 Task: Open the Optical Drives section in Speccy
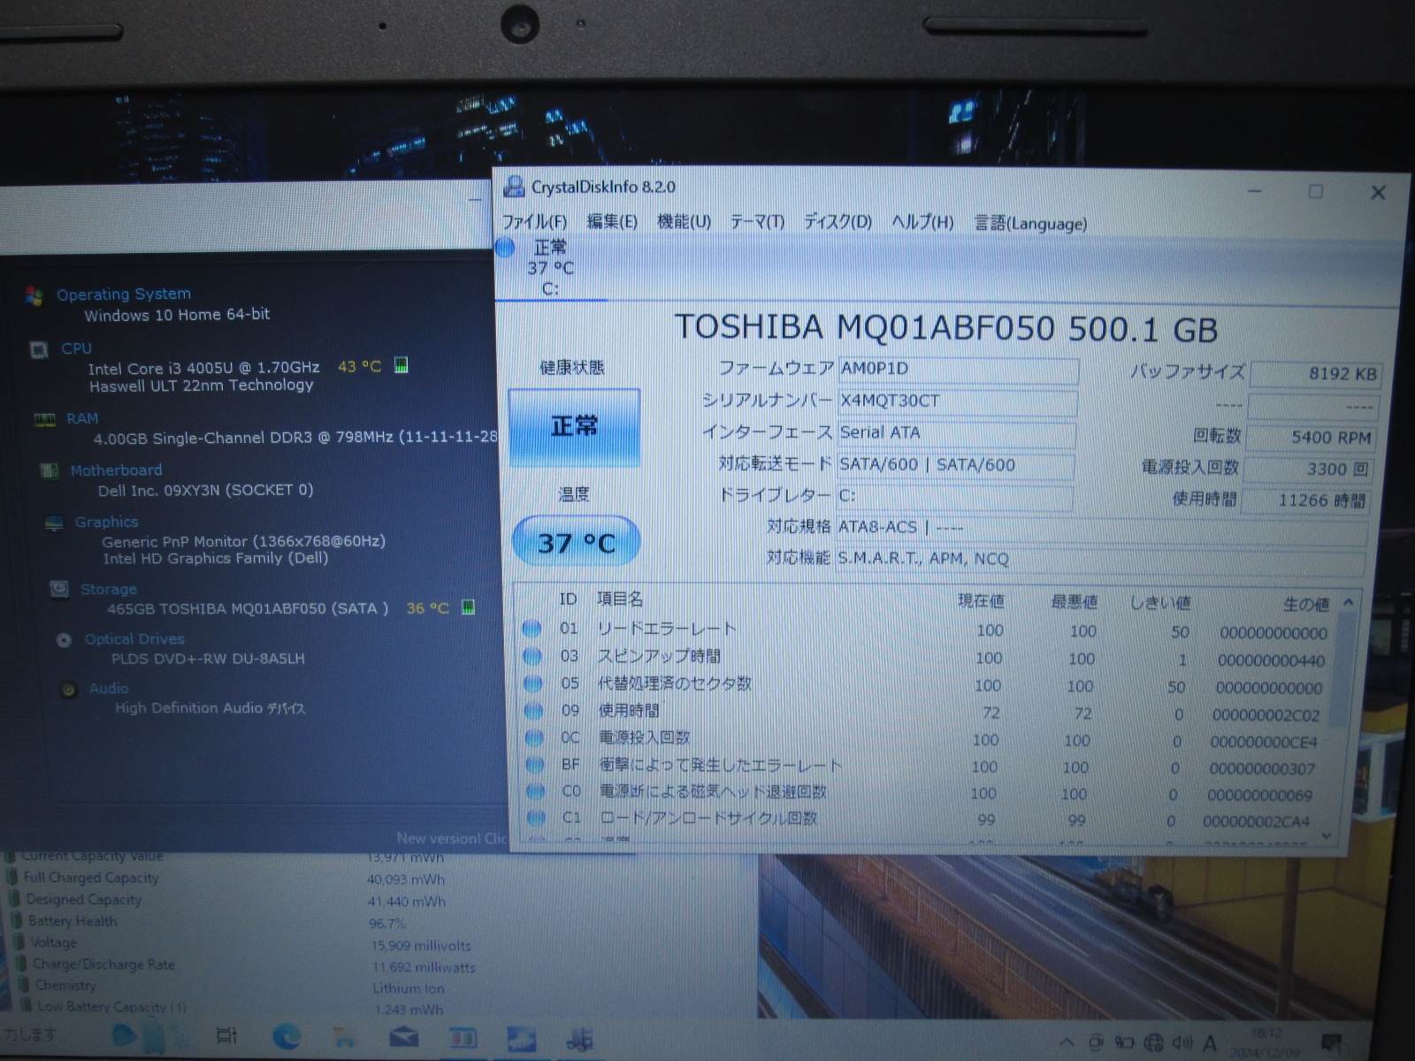point(134,638)
